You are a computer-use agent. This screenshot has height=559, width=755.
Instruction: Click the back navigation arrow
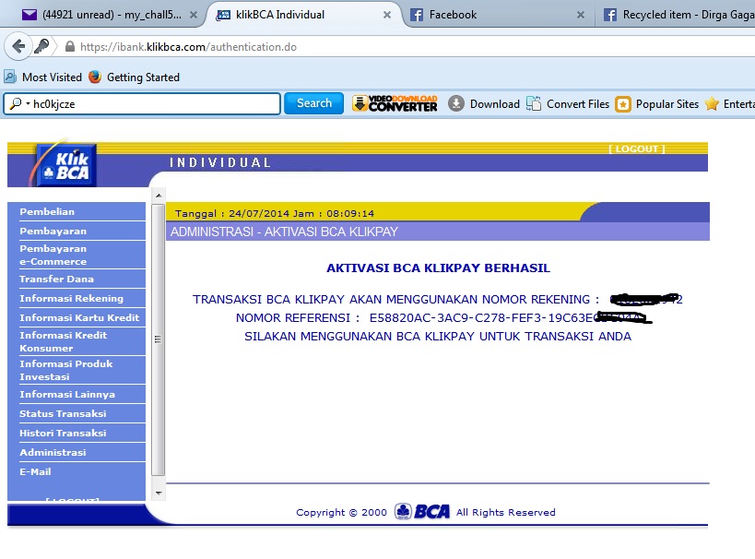(19, 44)
